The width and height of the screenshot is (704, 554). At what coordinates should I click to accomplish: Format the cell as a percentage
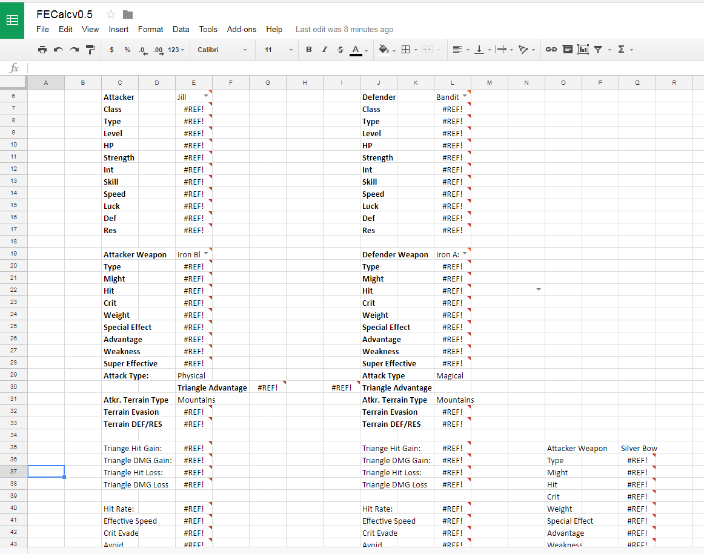[127, 50]
